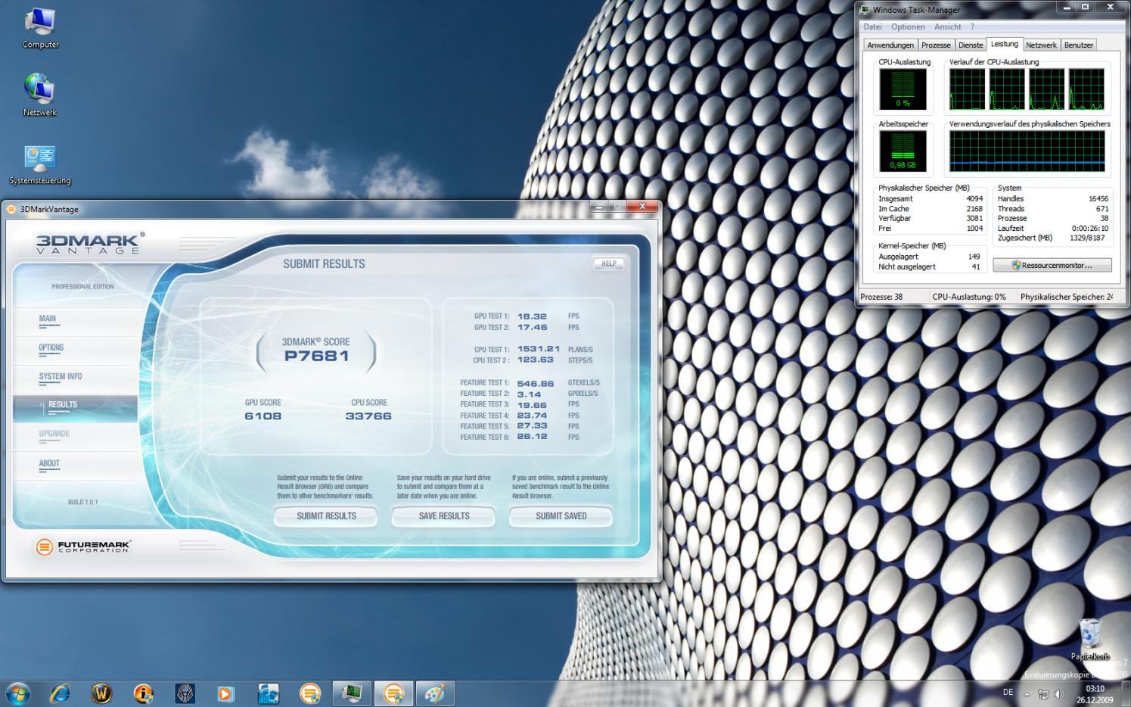Open the Datei menu in Task-Manager
This screenshot has width=1131, height=707.
tap(872, 26)
